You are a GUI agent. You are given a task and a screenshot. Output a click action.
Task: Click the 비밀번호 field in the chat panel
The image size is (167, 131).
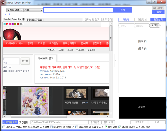141,26
